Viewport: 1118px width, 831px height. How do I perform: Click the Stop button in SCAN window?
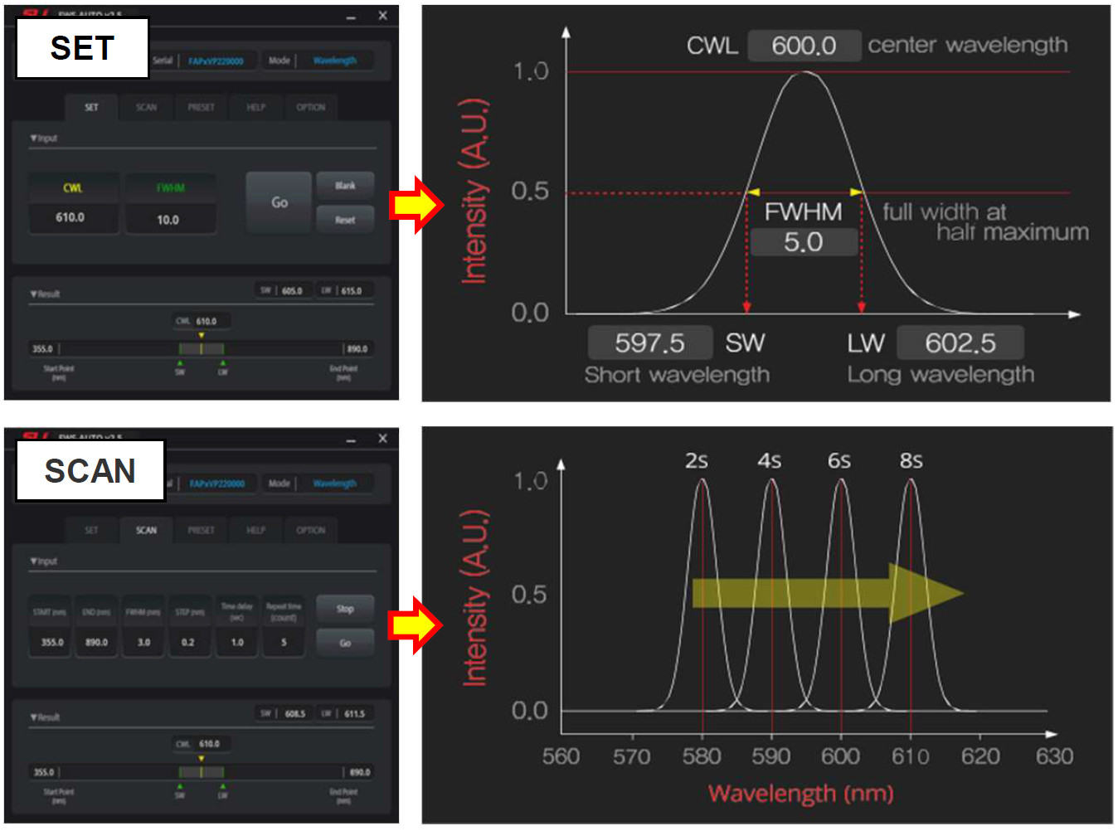(345, 609)
